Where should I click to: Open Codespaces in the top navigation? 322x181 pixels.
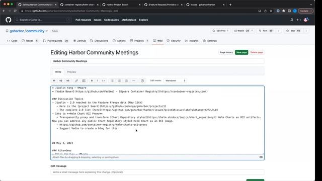[x=111, y=20]
